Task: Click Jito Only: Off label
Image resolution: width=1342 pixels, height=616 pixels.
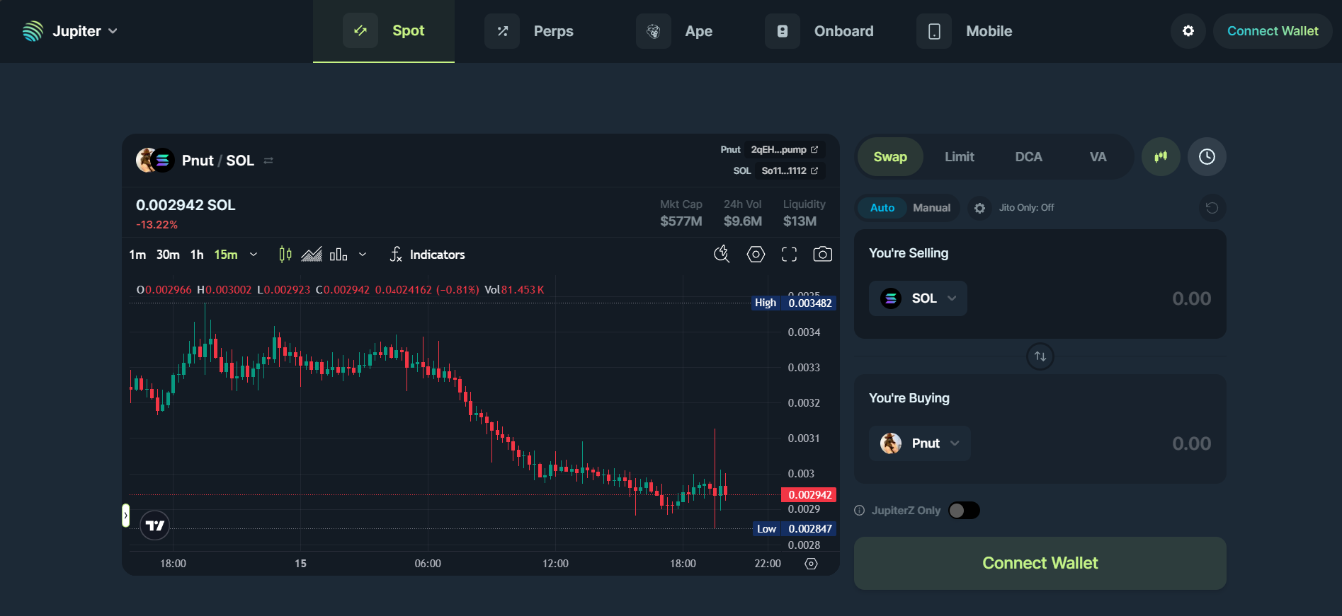Action: tap(1026, 208)
